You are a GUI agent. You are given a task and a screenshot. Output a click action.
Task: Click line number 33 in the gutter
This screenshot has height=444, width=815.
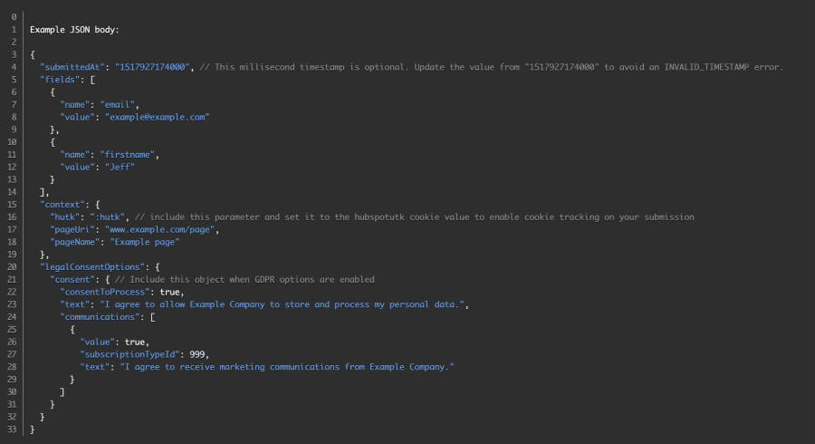[x=12, y=429]
